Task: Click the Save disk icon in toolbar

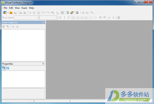Action: click(x=15, y=13)
